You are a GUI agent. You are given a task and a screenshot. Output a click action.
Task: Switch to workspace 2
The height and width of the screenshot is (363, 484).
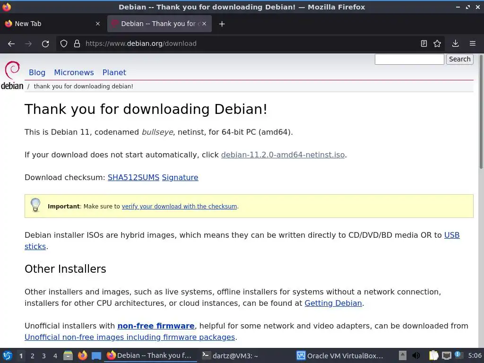pos(33,356)
